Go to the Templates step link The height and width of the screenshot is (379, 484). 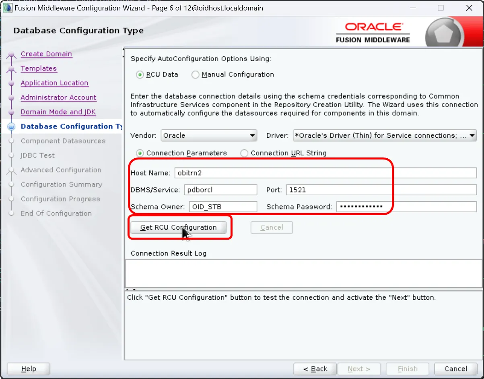39,68
